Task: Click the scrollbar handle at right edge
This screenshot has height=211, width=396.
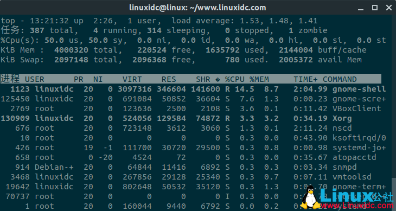Action: click(x=393, y=194)
